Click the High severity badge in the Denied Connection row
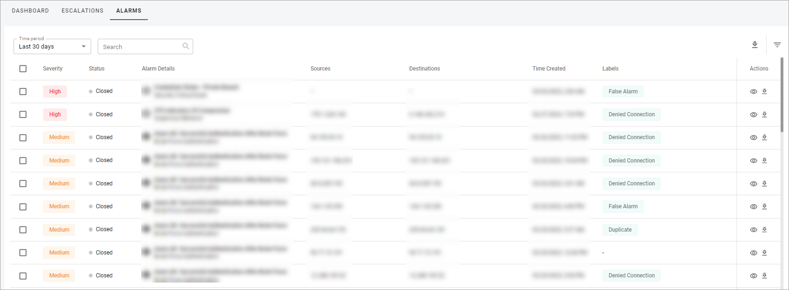 [x=55, y=114]
